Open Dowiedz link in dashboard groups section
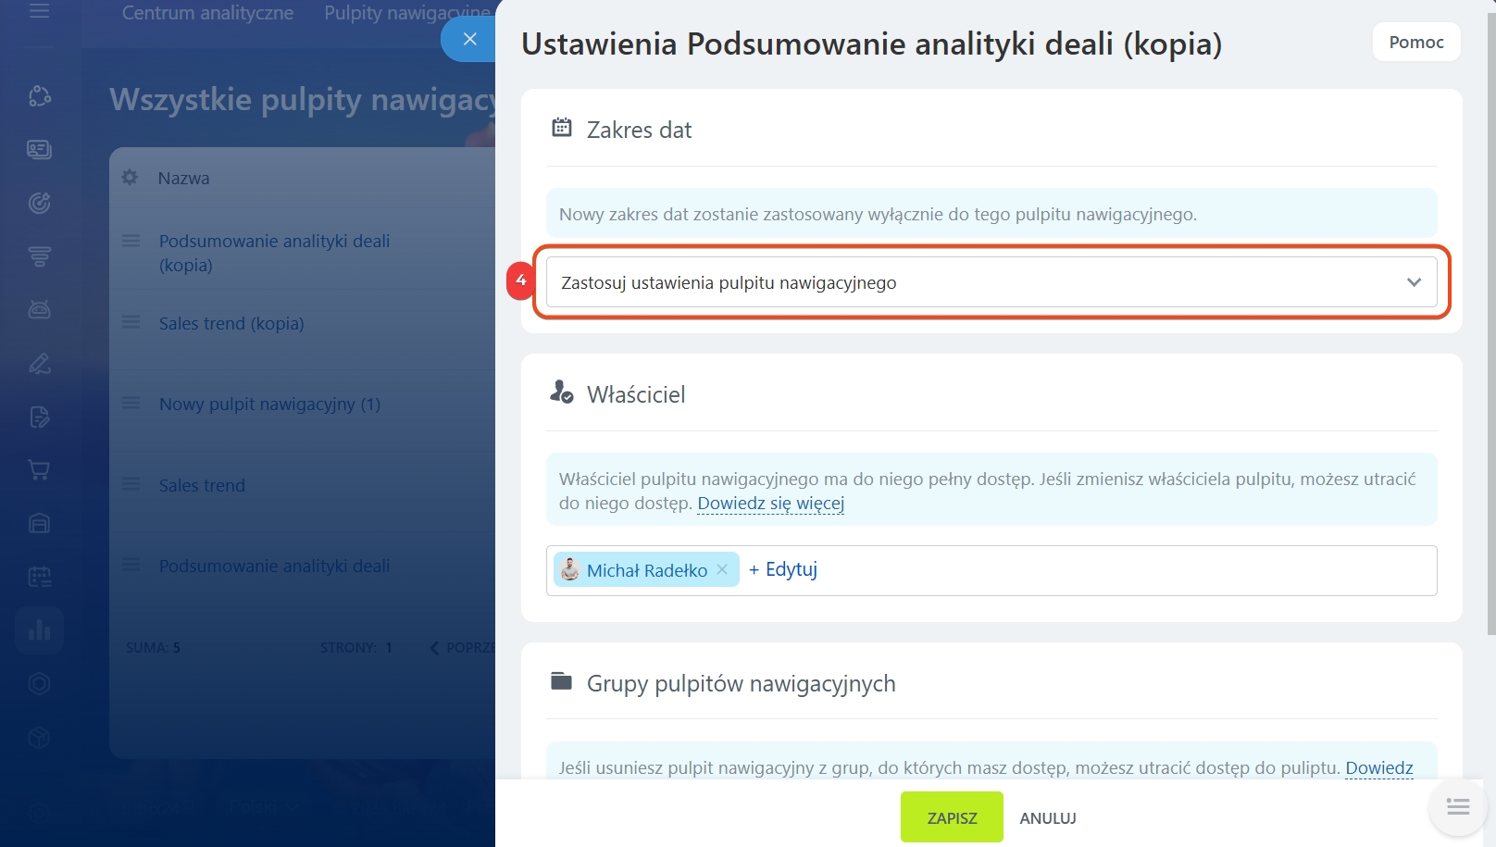Image resolution: width=1496 pixels, height=847 pixels. 1379,767
